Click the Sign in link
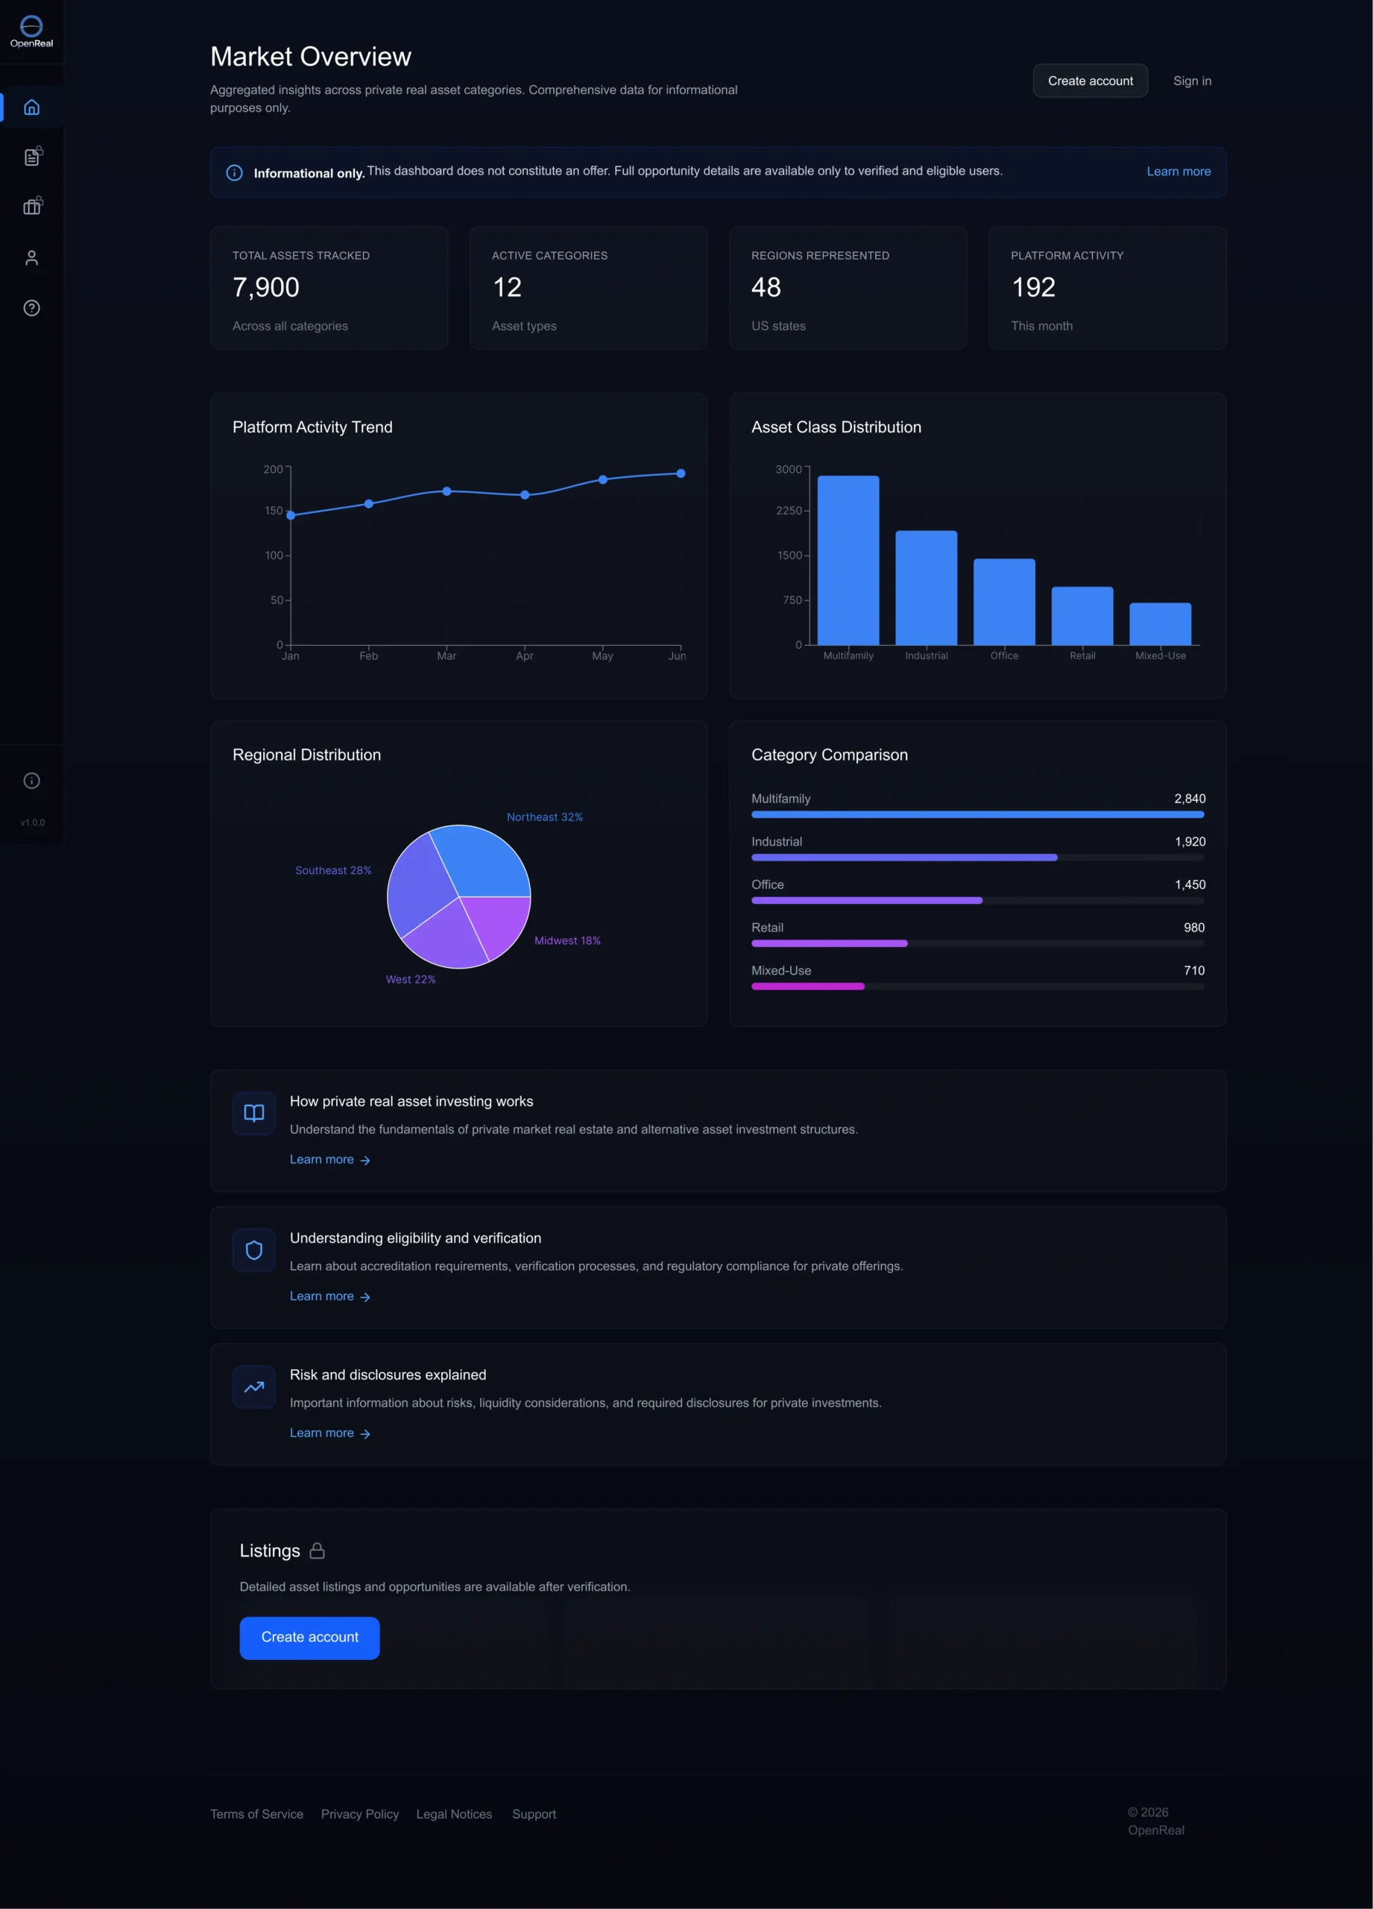The height and width of the screenshot is (1909, 1373). (1191, 81)
